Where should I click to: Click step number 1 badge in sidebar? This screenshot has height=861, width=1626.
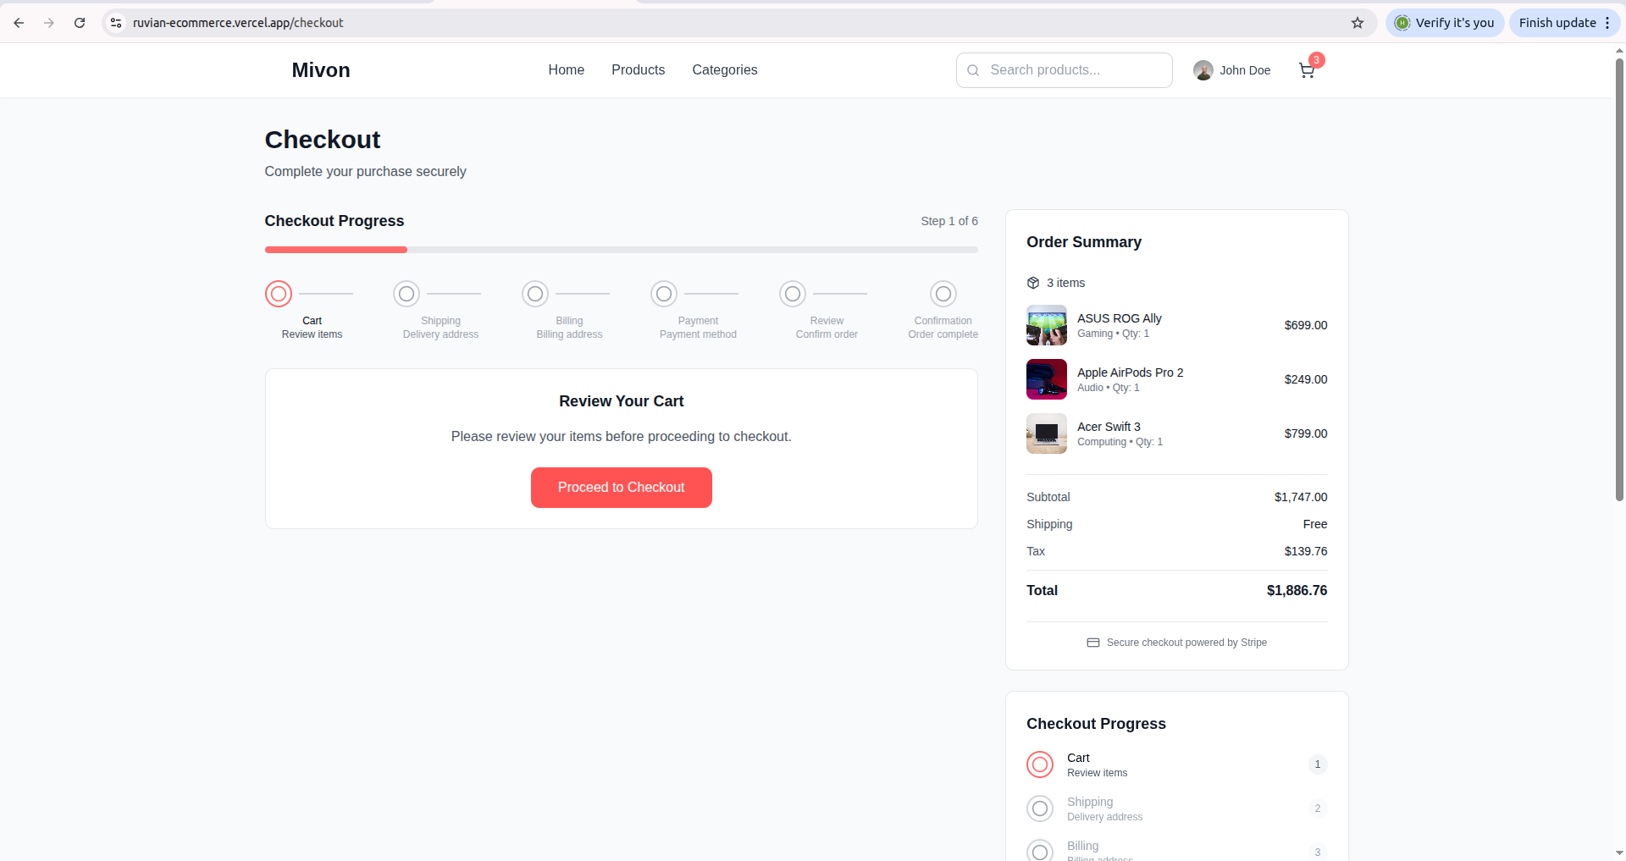click(x=1318, y=764)
